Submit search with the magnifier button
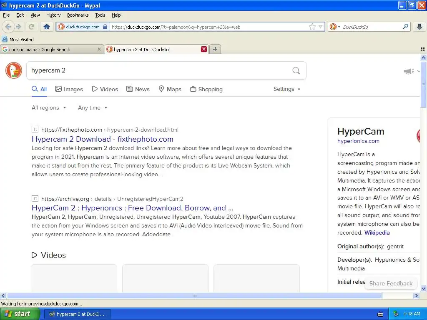Screen dimensions: 427x320 pyautogui.click(x=296, y=70)
